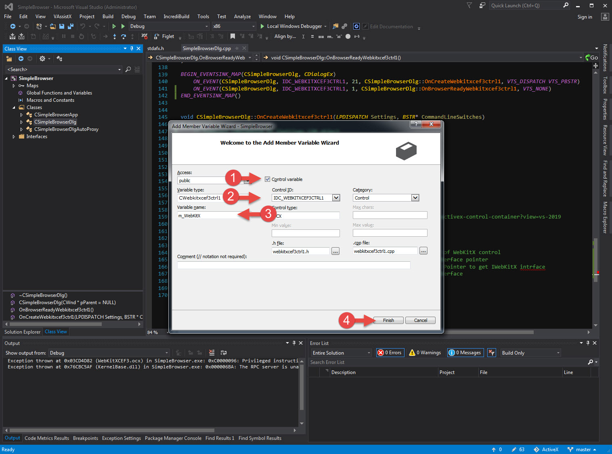Image resolution: width=612 pixels, height=454 pixels.
Task: Toggle the 0 Warnings filter button
Action: (425, 353)
